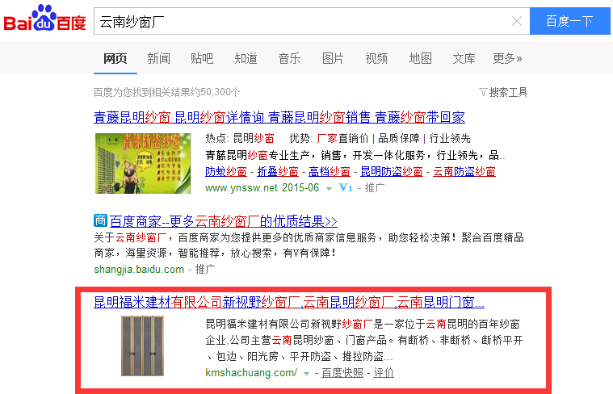The image size is (613, 394).
Task: Open 搜索工具 filter options
Action: tap(503, 92)
